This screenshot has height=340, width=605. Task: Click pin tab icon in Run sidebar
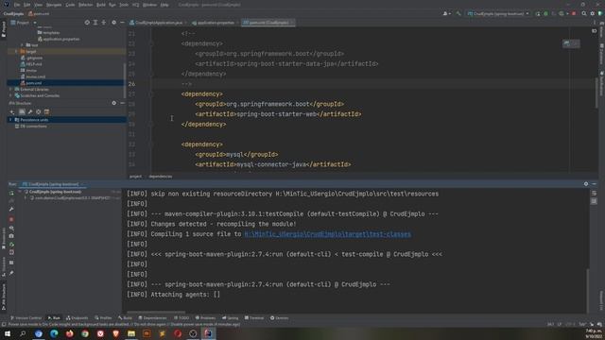tap(11, 273)
